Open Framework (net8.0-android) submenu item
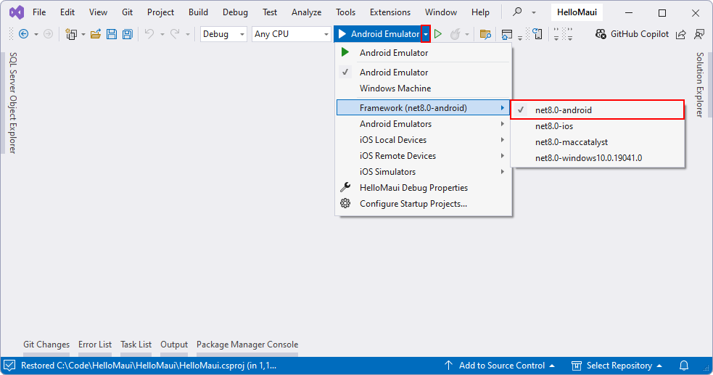Image resolution: width=713 pixels, height=375 pixels. pos(424,108)
